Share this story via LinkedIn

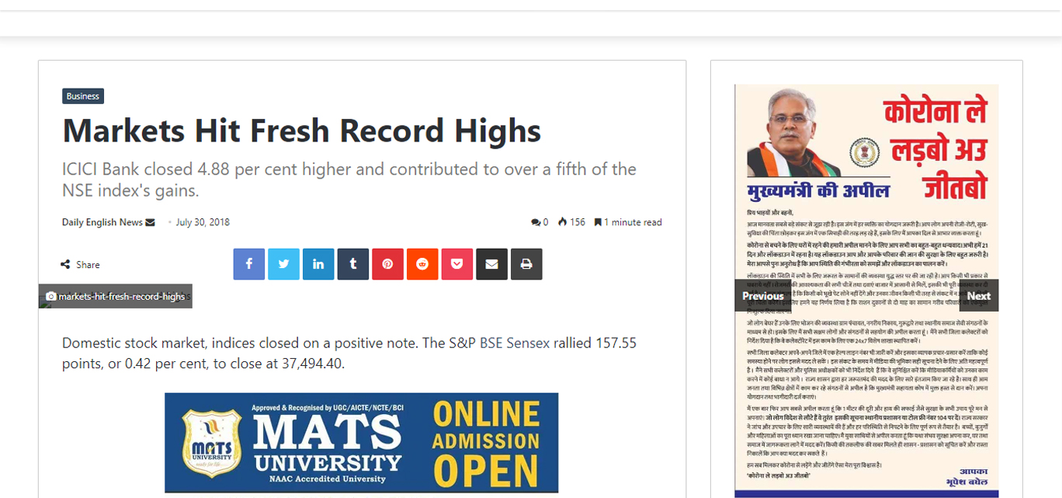pos(318,264)
